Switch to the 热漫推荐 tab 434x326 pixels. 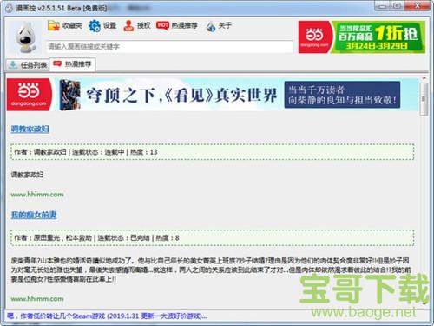point(72,64)
